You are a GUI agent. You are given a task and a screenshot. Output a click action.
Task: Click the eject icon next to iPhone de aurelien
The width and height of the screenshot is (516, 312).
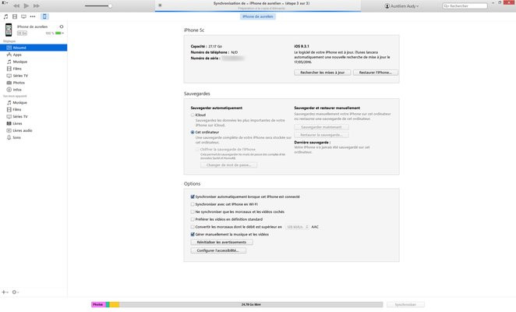62,27
